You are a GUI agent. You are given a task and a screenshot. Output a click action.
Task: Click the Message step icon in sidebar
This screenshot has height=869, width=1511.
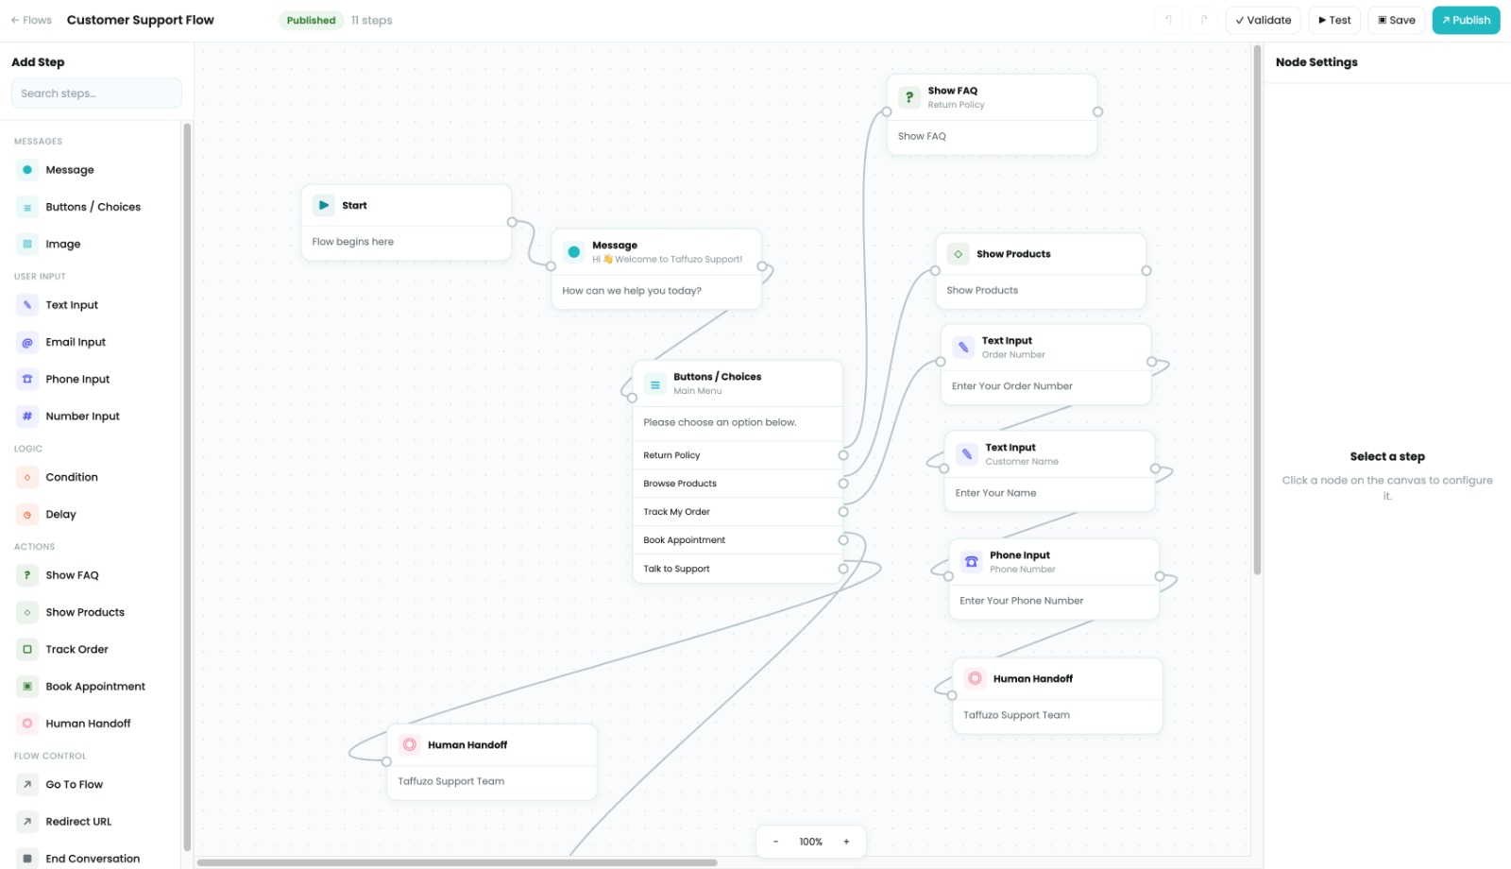click(27, 170)
